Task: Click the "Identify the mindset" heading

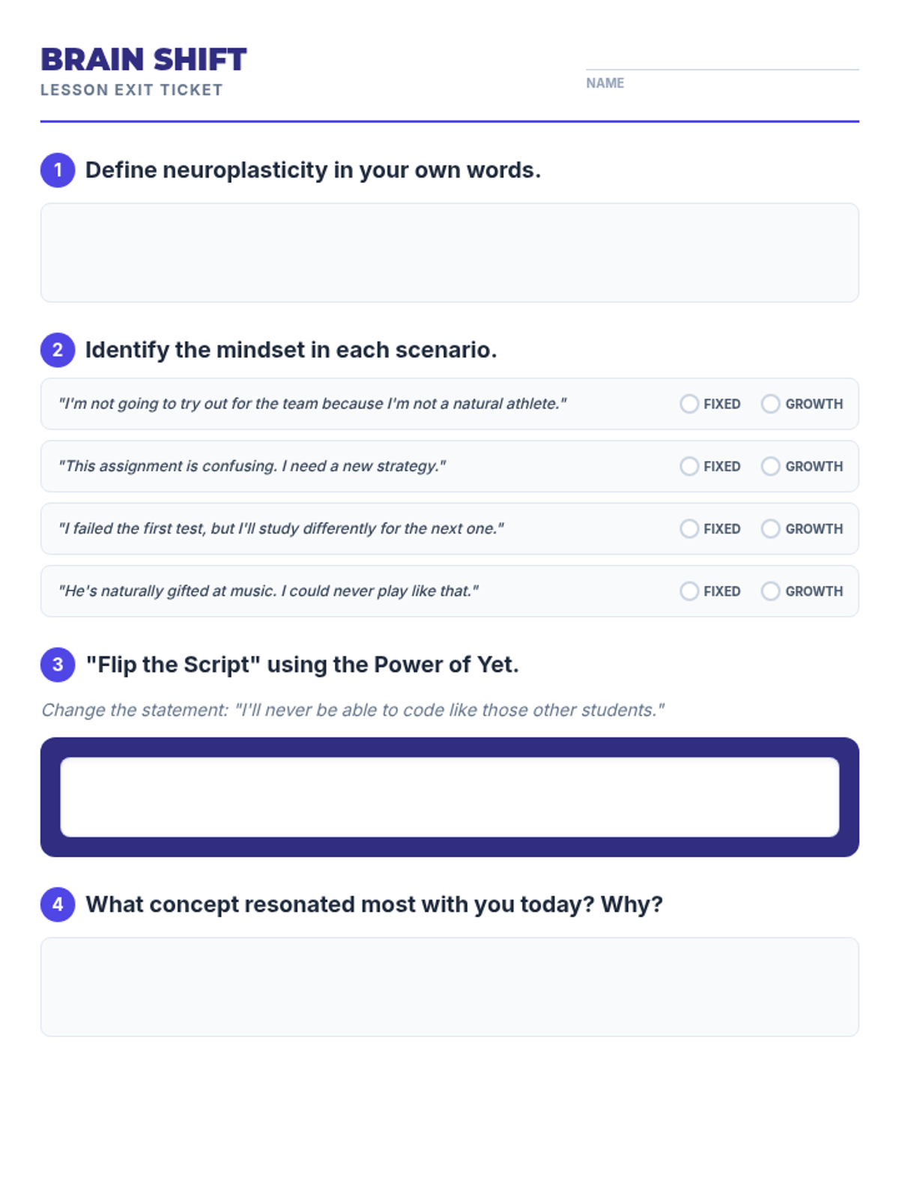Action: click(291, 350)
